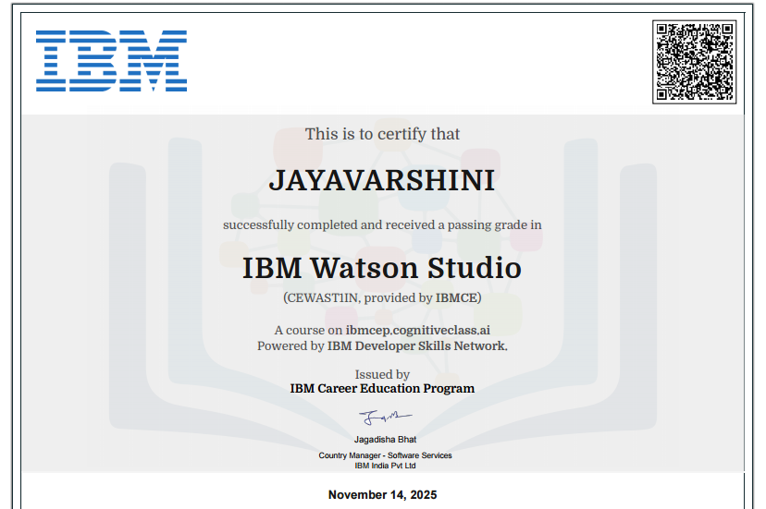The width and height of the screenshot is (766, 509).
Task: Click "successfully completed and received a passing grade in"
Action: (x=382, y=225)
